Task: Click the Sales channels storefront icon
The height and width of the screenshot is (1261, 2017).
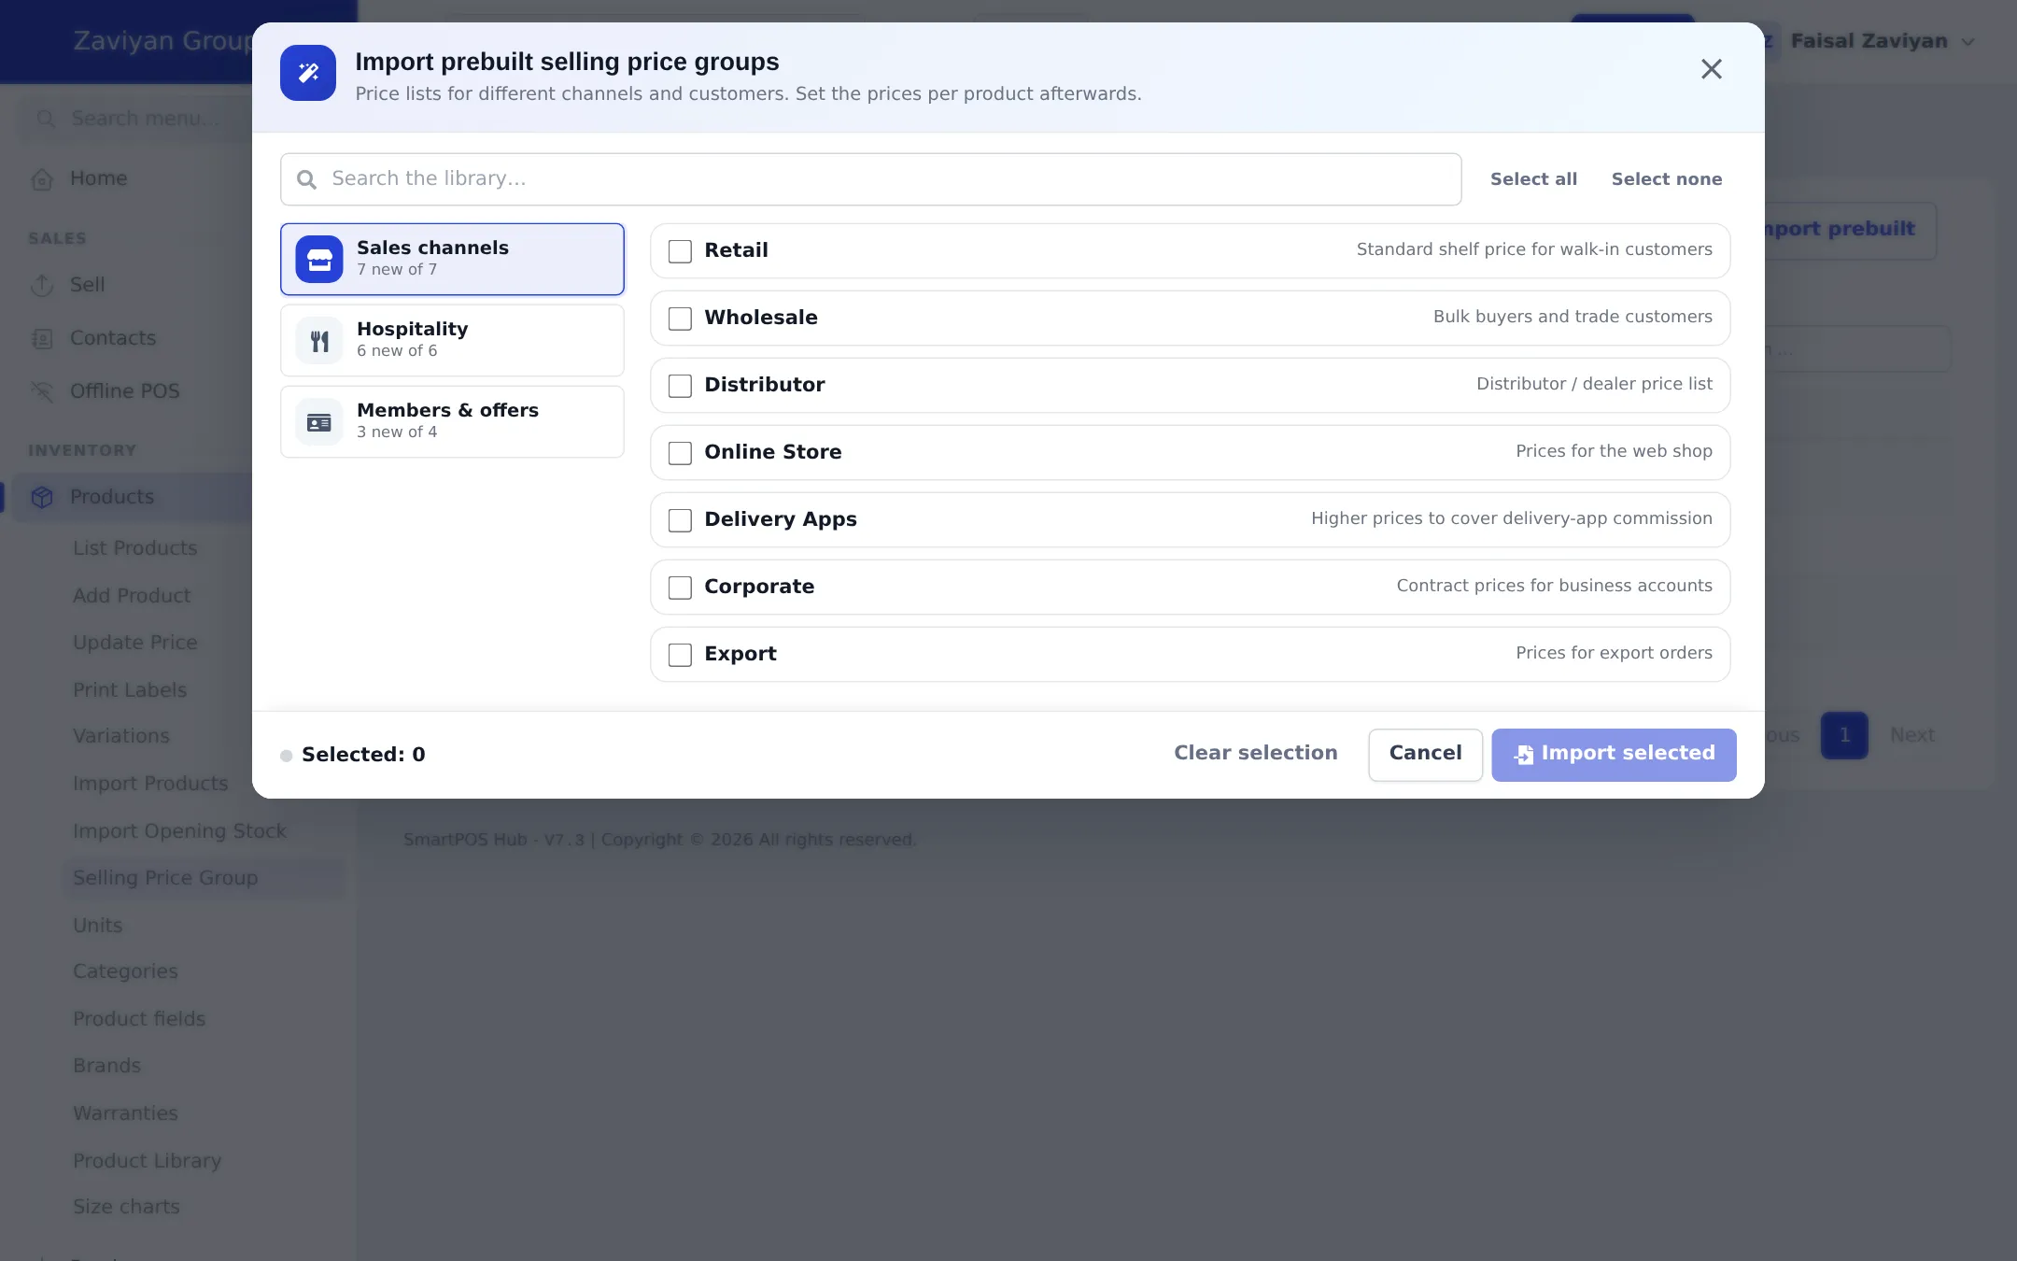Action: [319, 259]
